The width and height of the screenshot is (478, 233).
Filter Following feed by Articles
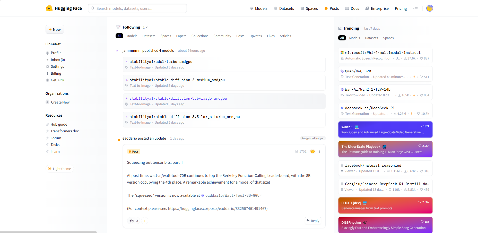(285, 36)
